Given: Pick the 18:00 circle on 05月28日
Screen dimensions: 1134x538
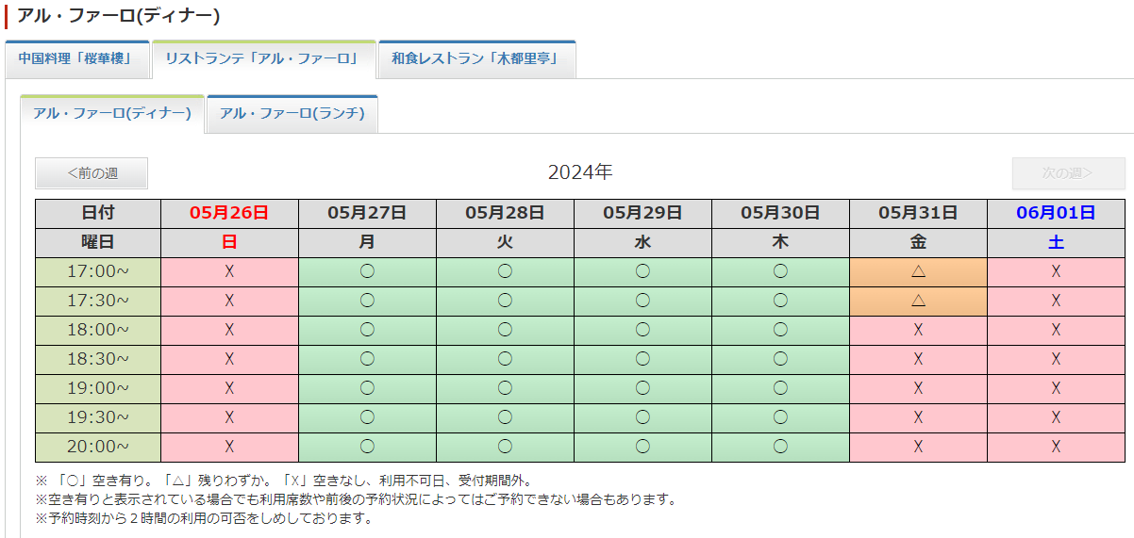Looking at the screenshot, I should [x=505, y=330].
